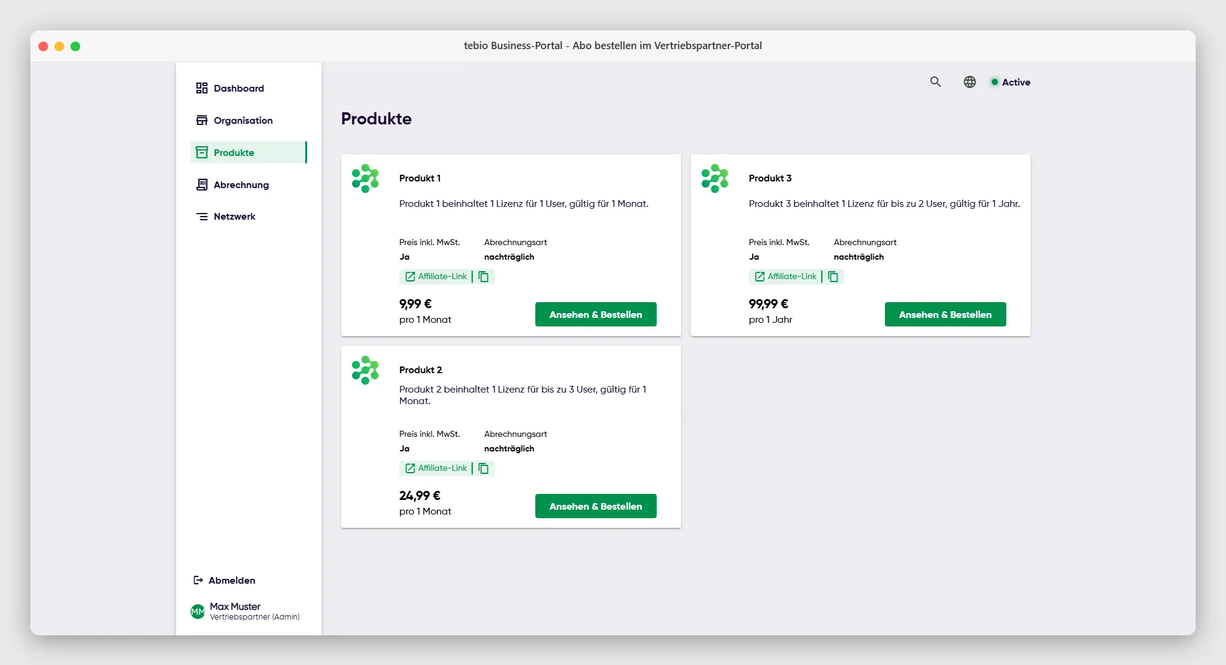Go to the Dashboard menu item
The image size is (1226, 665).
[x=249, y=88]
